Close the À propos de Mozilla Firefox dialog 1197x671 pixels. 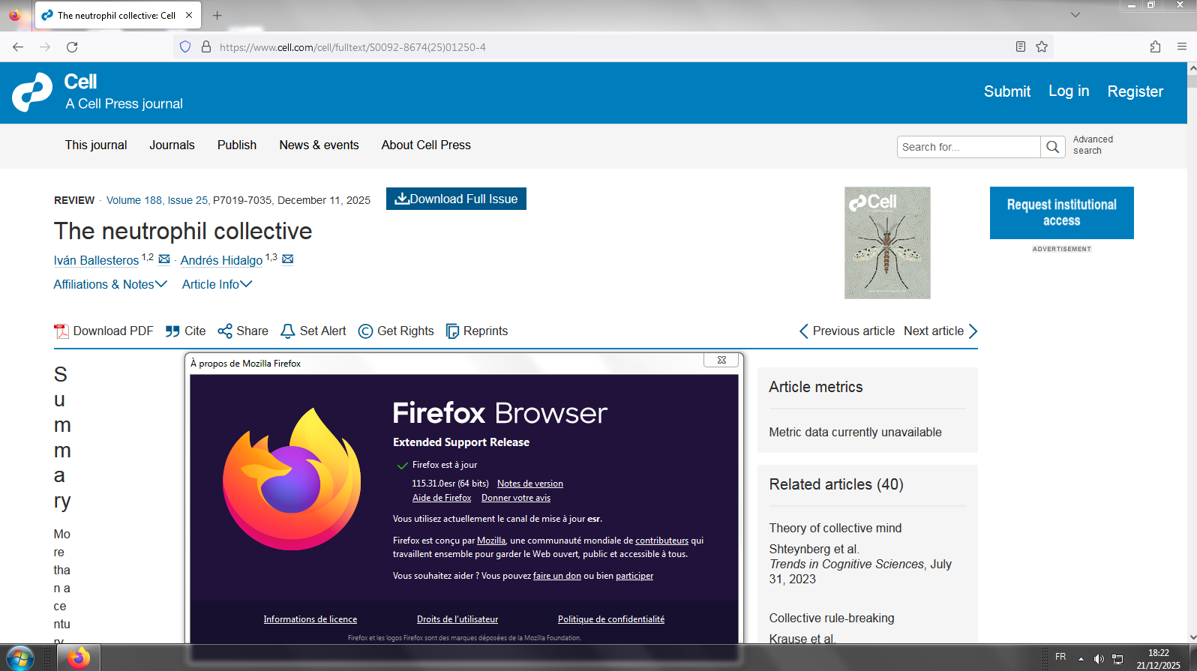point(721,360)
